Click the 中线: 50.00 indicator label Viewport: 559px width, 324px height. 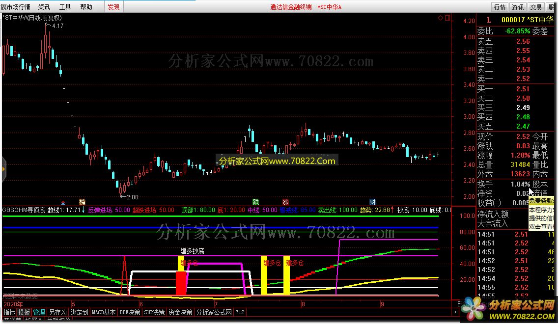coord(262,210)
